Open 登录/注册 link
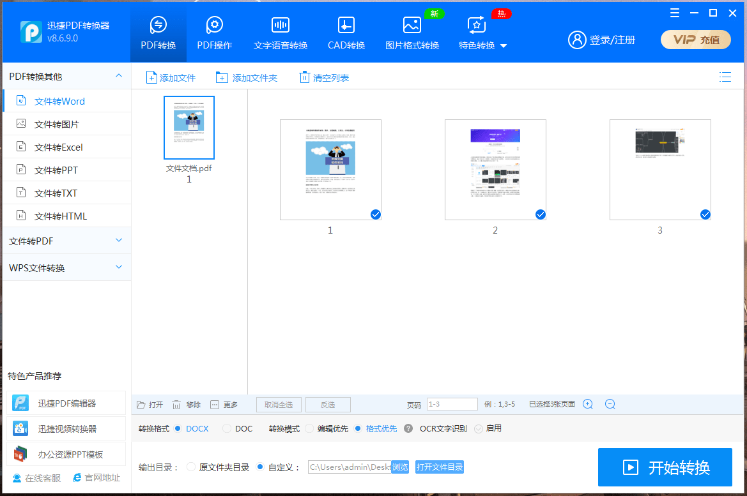The height and width of the screenshot is (496, 747). 612,40
